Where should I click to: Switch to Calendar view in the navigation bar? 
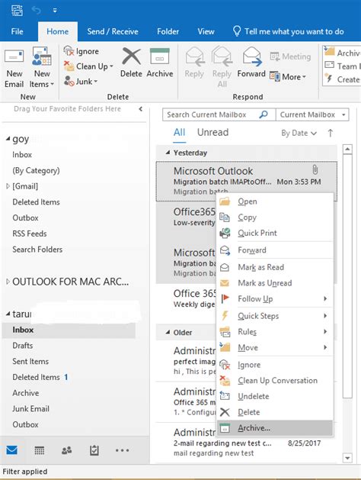pyautogui.click(x=40, y=450)
